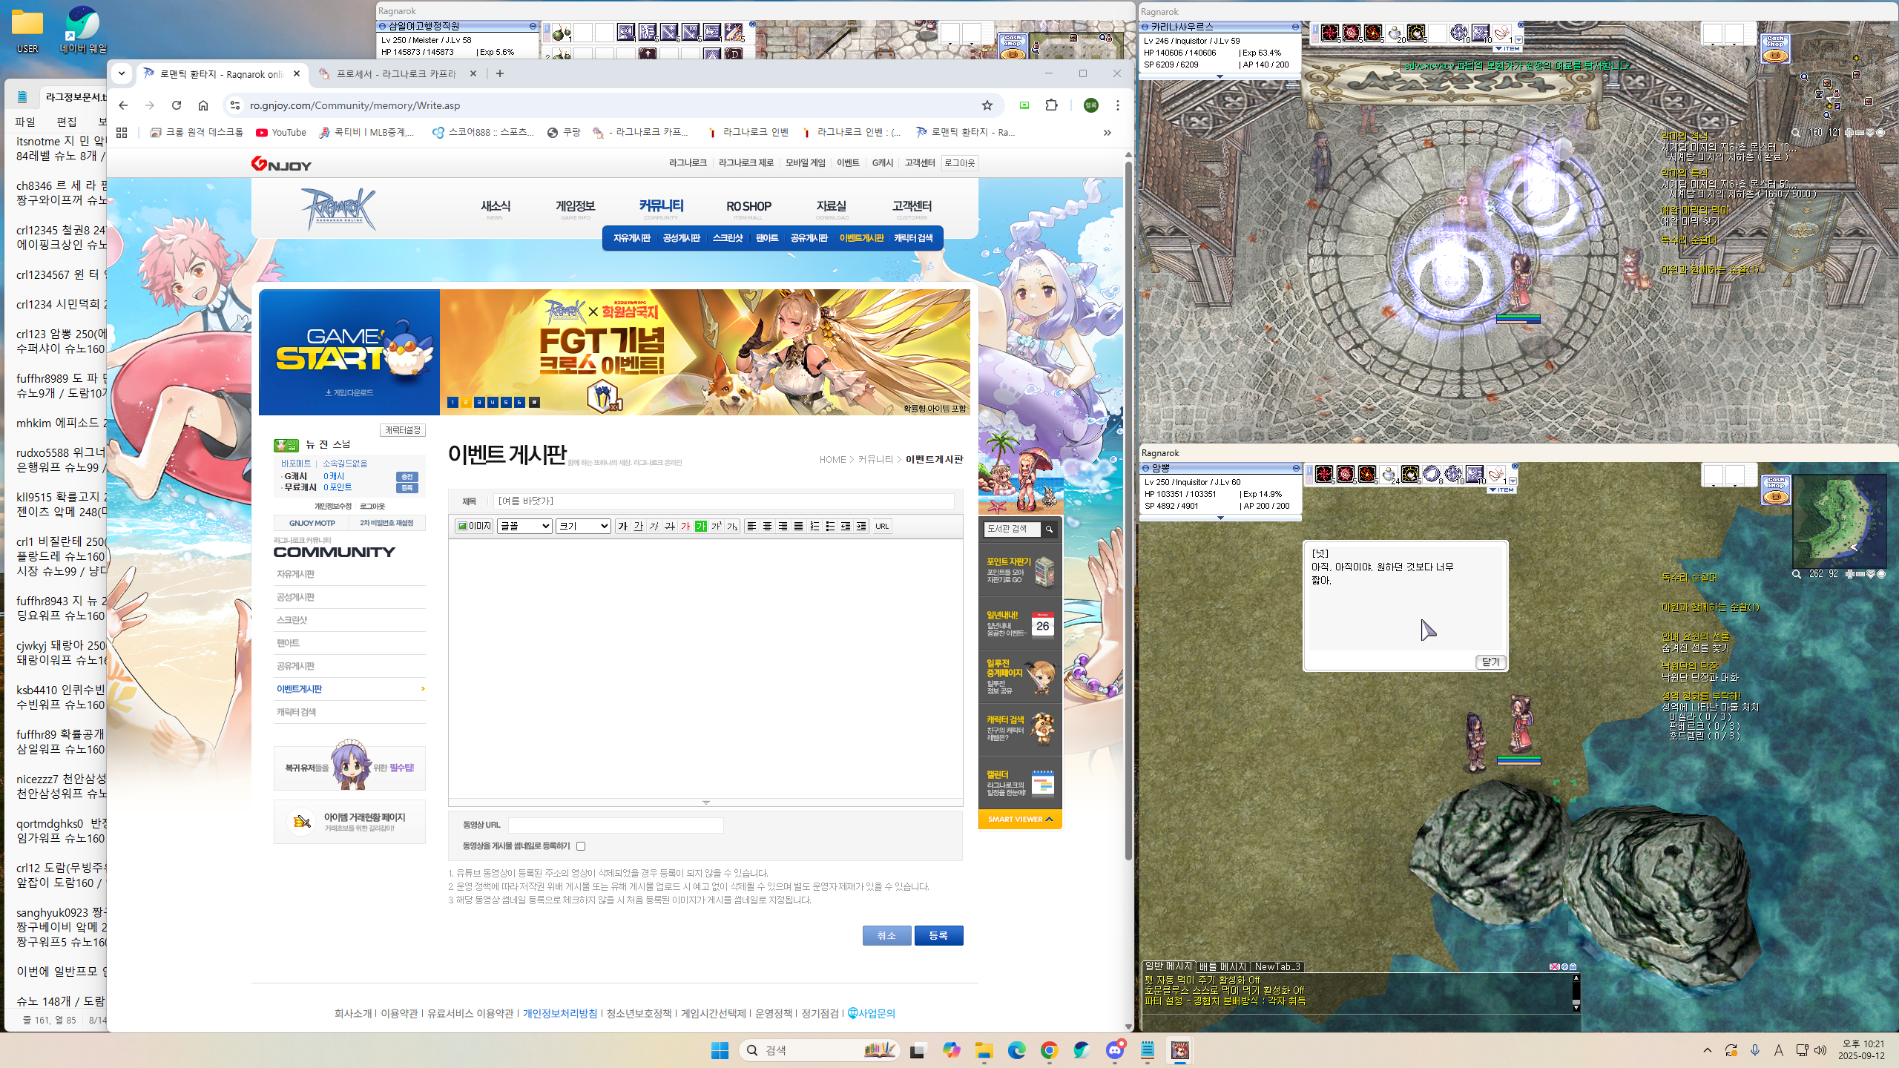The width and height of the screenshot is (1899, 1068).
Task: Open the green text background color picker
Action: [701, 526]
